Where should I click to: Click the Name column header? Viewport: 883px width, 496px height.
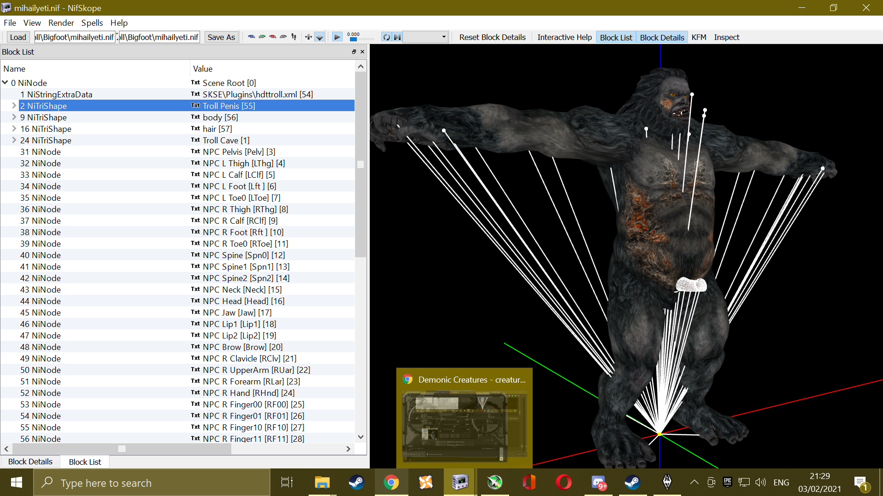coord(95,69)
